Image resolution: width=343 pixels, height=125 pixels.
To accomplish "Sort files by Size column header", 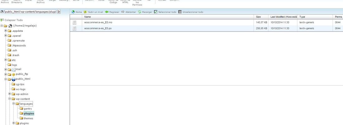I will [261, 17].
